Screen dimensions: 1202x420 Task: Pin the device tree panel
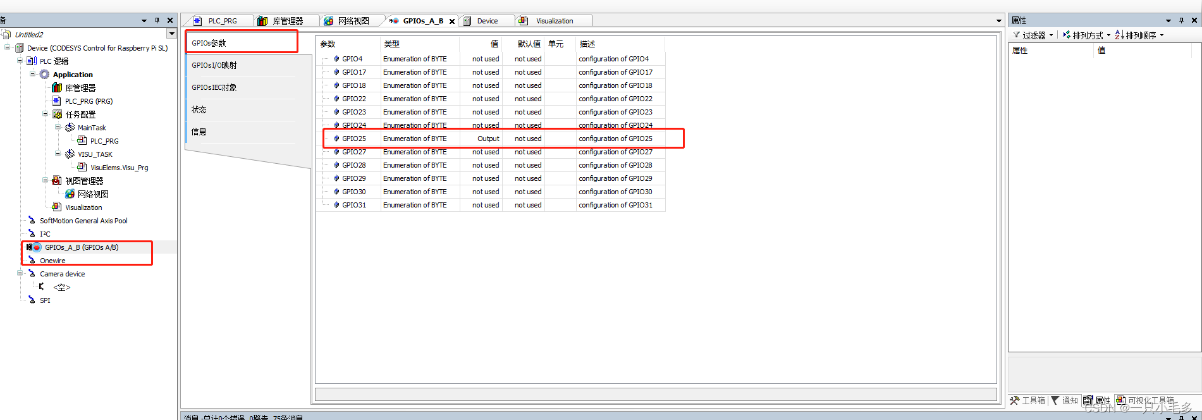tap(157, 20)
